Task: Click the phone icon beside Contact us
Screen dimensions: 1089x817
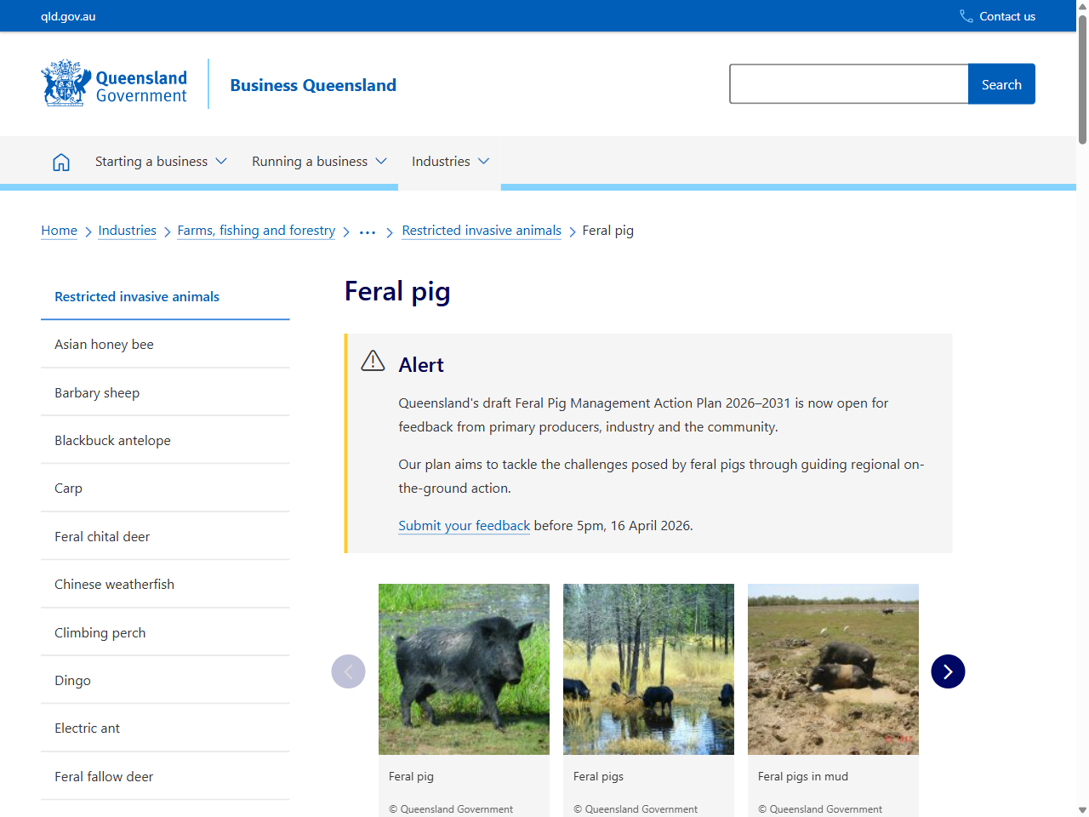Action: point(966,15)
